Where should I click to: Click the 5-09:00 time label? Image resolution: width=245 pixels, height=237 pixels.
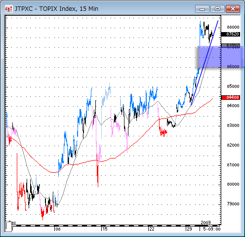[211, 229]
